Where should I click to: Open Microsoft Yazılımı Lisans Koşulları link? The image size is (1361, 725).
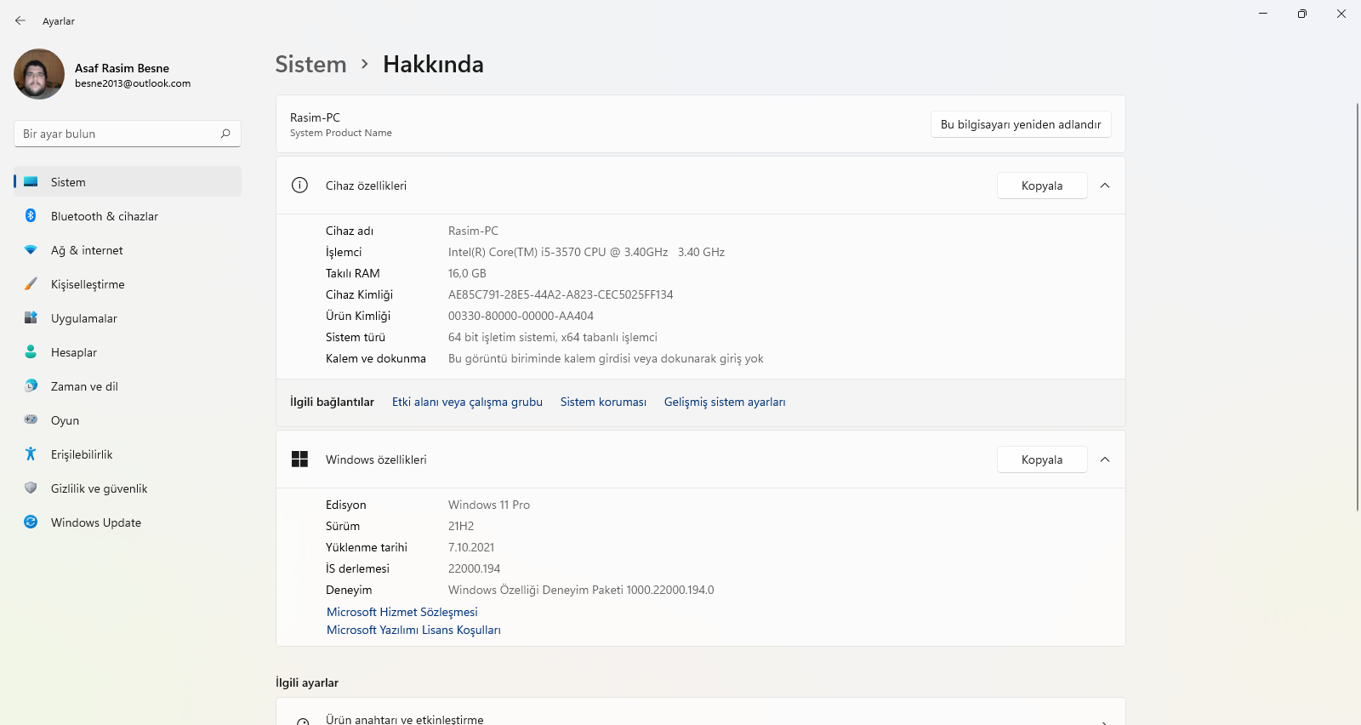413,630
